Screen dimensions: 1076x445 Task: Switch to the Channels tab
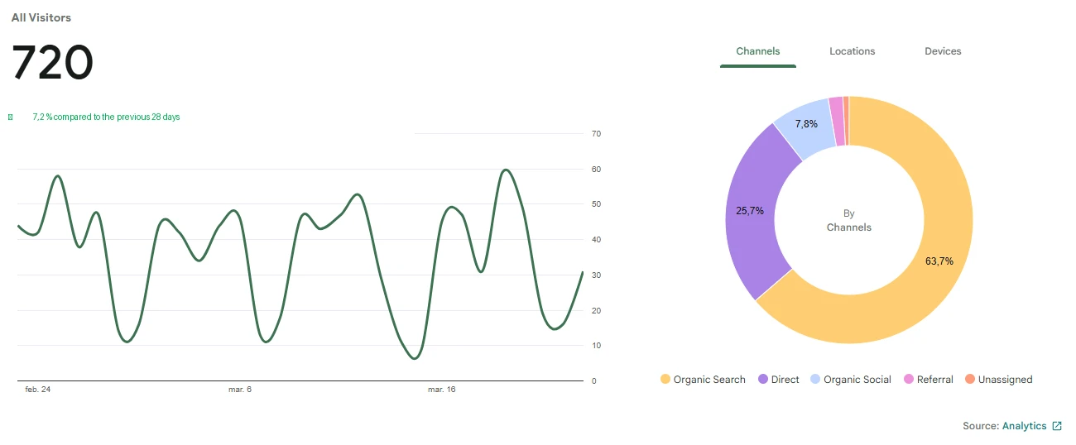coord(757,51)
